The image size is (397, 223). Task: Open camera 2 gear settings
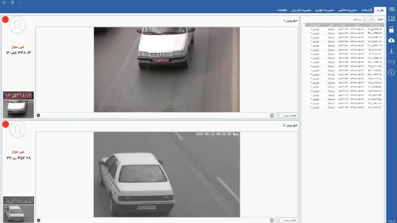[x=38, y=220]
